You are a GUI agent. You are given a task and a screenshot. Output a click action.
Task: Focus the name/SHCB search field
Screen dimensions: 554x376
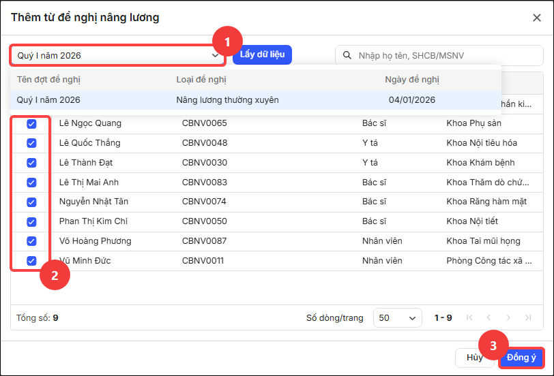[439, 55]
